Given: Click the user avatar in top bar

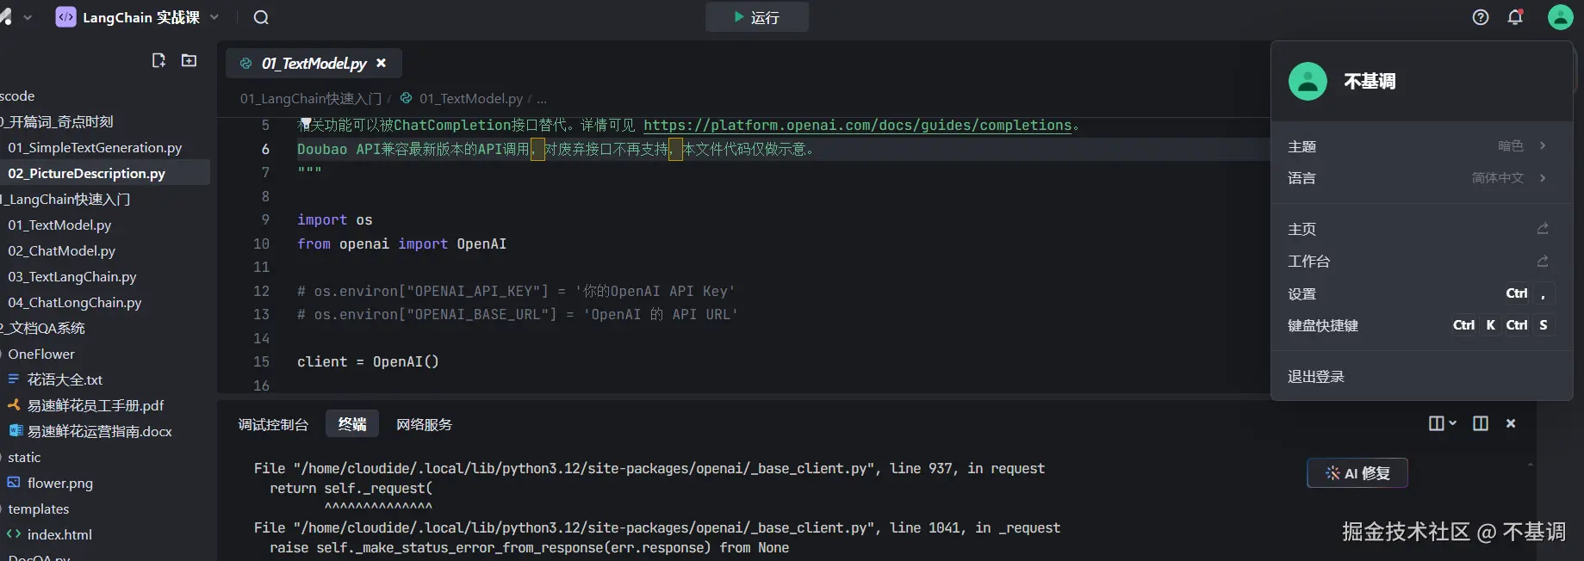Looking at the screenshot, I should click(x=1560, y=17).
